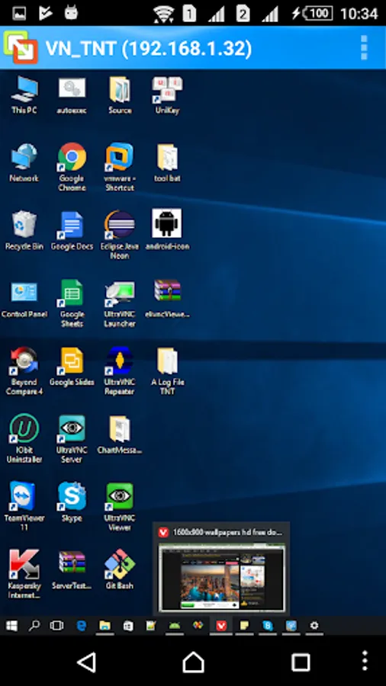Launch UltraVNC Repeater shortcut
The image size is (386, 686).
click(x=120, y=371)
